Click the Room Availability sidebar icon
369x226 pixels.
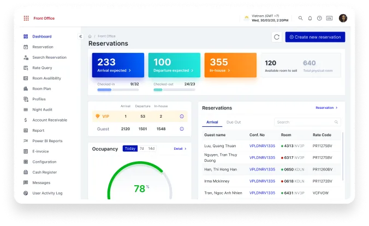(x=26, y=78)
